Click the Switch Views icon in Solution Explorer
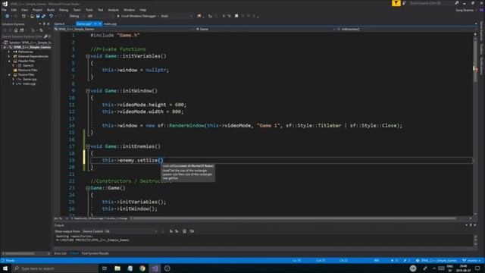Screen dimensions: 485x273 (22, 30)
